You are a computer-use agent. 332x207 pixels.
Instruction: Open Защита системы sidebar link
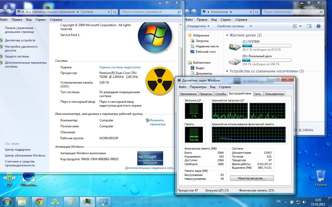(17, 56)
